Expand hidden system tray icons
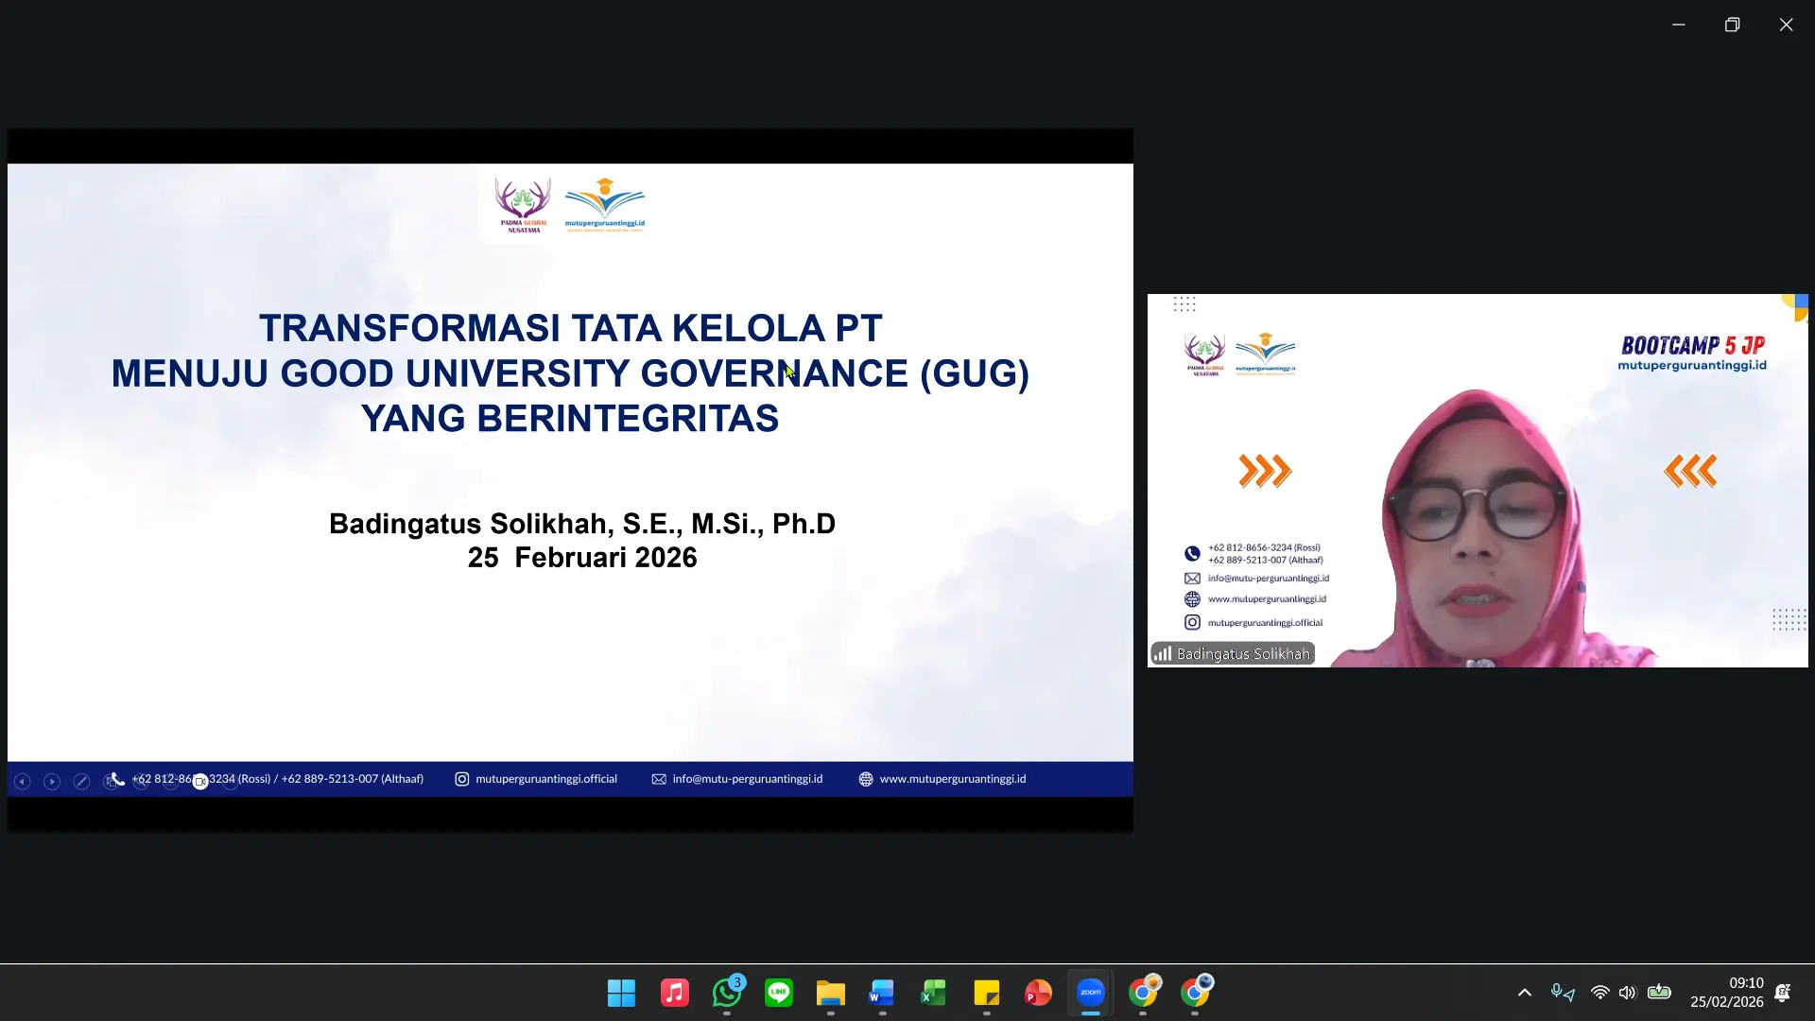Screen dimensions: 1815x1021 pos(1524,992)
